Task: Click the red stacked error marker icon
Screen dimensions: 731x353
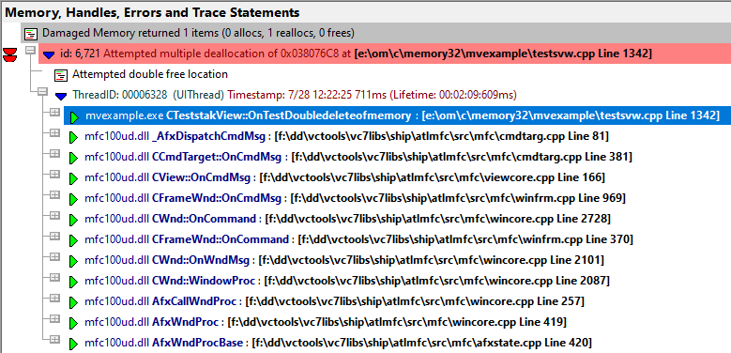Action: (x=8, y=54)
